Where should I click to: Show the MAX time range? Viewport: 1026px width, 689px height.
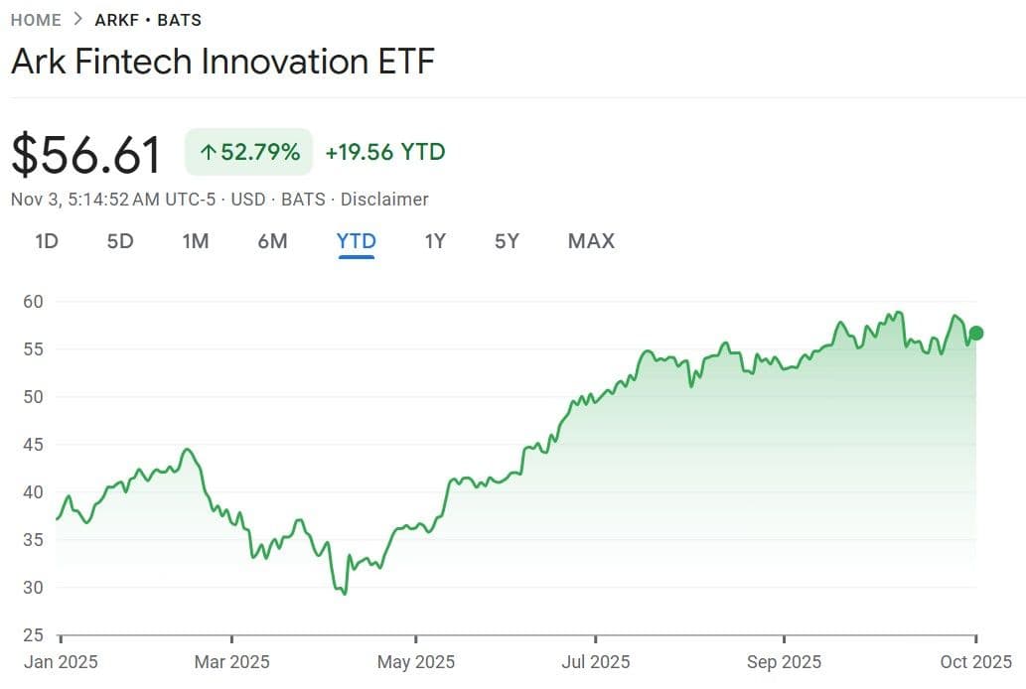(591, 240)
